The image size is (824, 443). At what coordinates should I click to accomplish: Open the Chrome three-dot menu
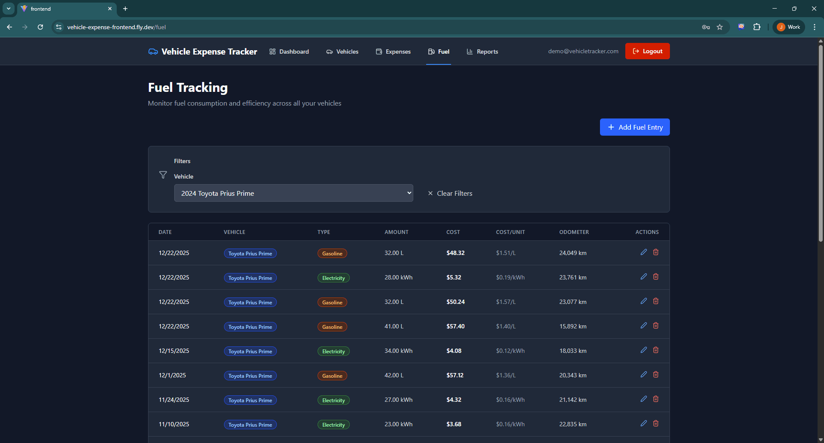815,27
